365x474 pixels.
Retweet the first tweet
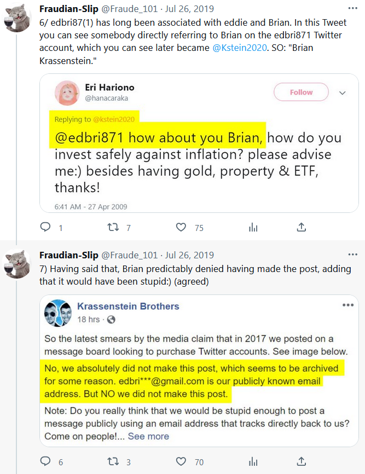pyautogui.click(x=113, y=227)
